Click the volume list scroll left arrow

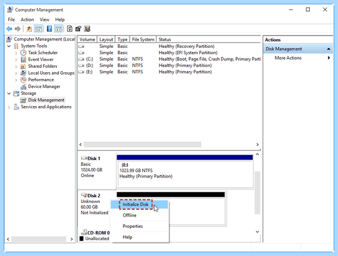[x=81, y=144]
